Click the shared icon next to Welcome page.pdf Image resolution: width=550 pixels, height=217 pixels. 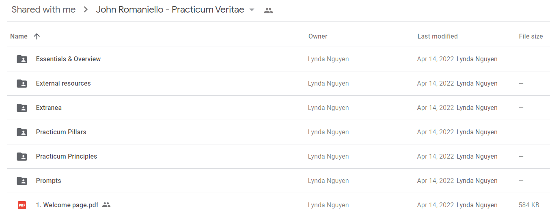[106, 205]
